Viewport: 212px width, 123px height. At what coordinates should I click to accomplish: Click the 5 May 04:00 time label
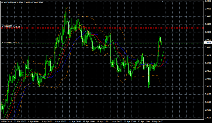coord(157,121)
